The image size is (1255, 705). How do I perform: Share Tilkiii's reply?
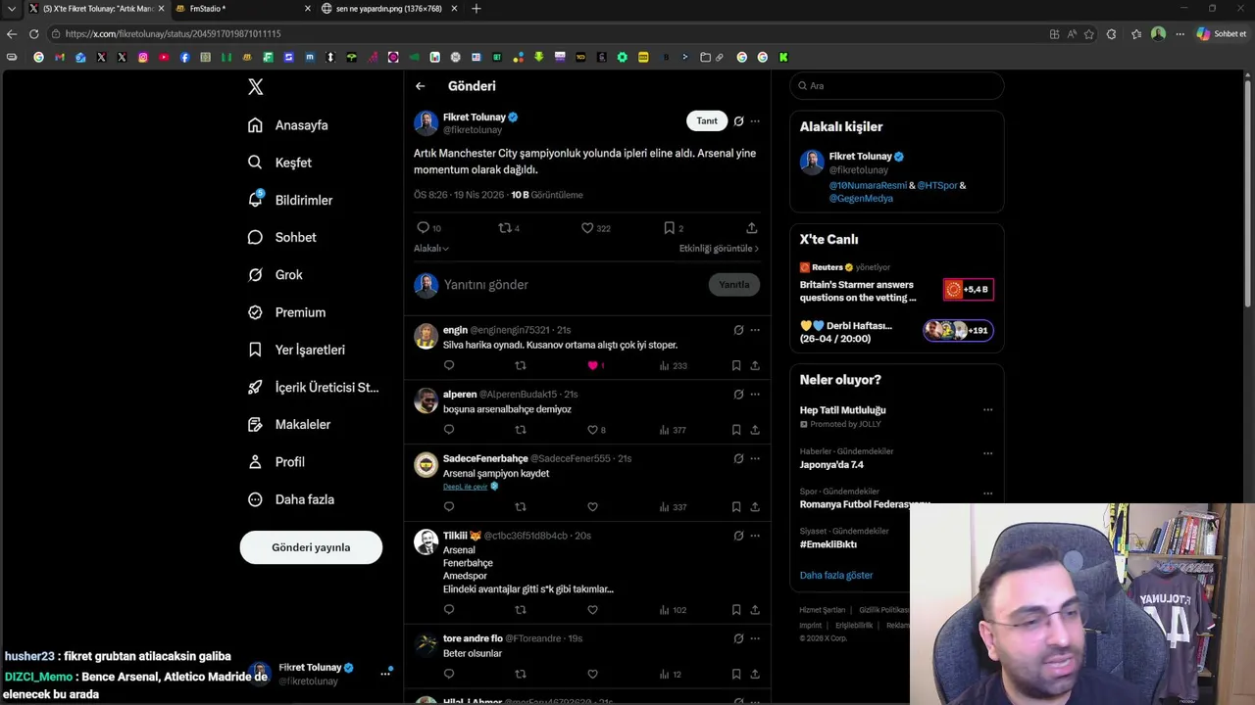[755, 610]
